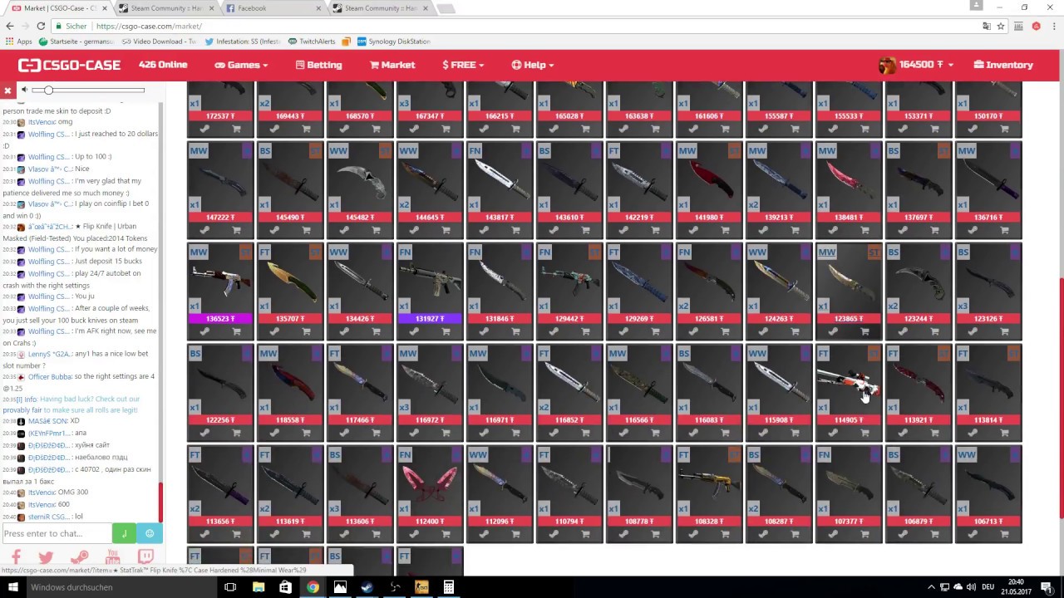Open the Facebook social link below chat
Screen dimensions: 1064x598
pyautogui.click(x=16, y=557)
